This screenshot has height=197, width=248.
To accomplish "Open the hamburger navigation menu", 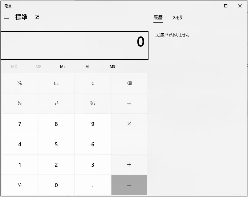I will coord(7,17).
